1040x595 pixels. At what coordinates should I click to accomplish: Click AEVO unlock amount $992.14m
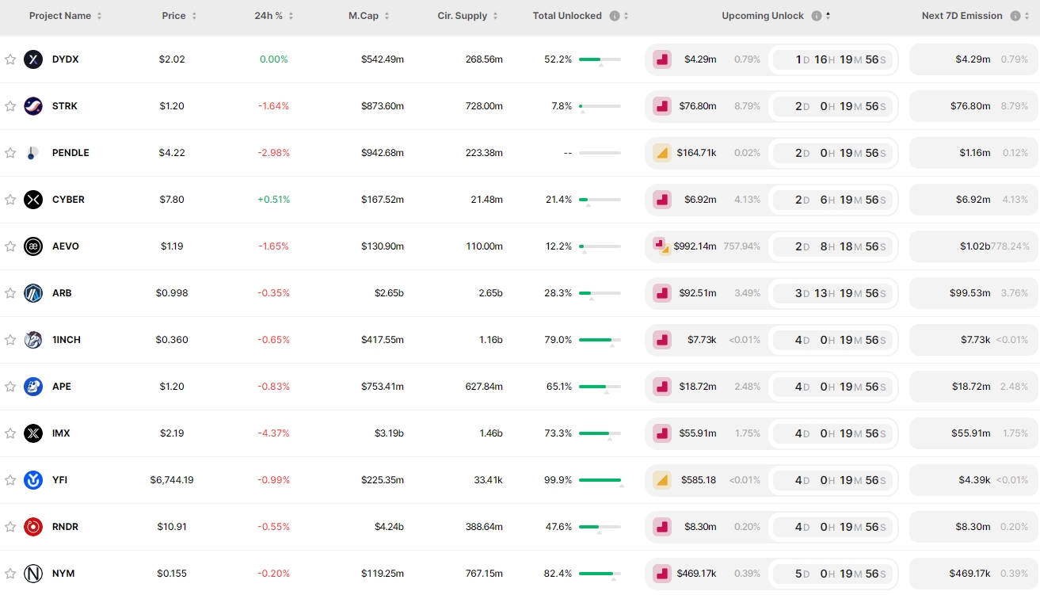point(695,246)
